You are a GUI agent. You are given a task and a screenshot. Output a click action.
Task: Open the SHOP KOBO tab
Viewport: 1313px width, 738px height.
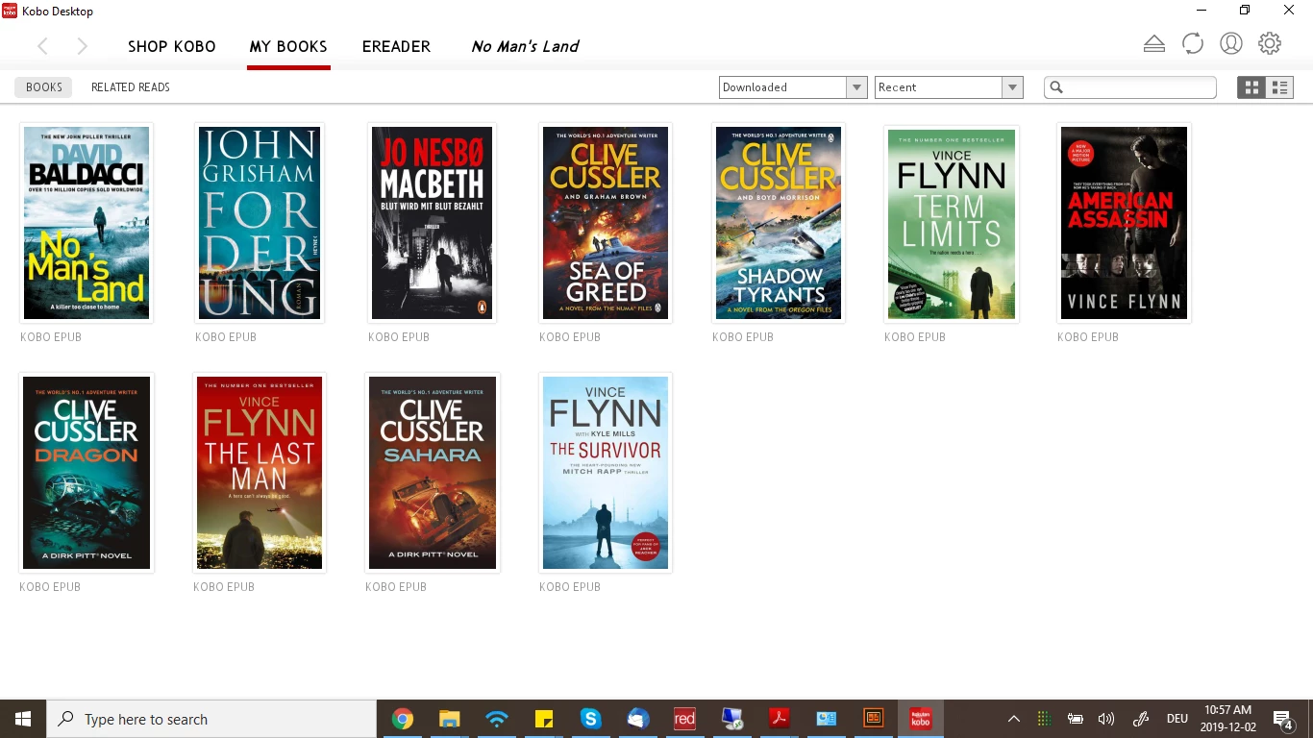tap(172, 46)
